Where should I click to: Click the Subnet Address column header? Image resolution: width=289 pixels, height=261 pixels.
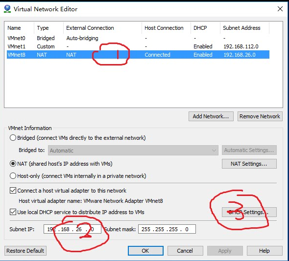[244, 28]
